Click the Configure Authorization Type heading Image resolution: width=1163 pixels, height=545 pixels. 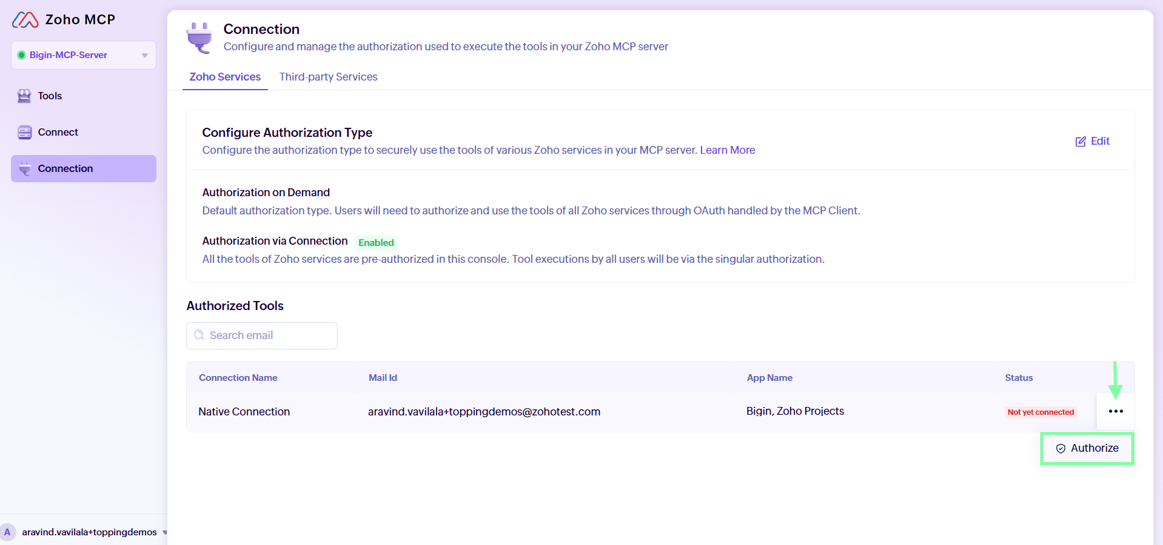tap(287, 133)
